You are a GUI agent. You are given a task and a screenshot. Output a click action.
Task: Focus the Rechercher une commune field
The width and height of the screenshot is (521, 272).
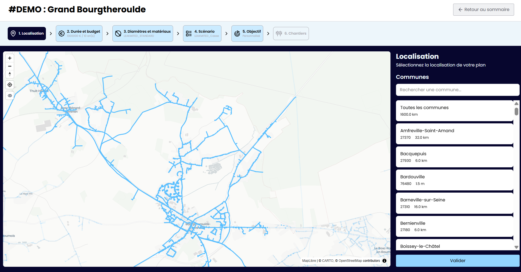point(458,90)
